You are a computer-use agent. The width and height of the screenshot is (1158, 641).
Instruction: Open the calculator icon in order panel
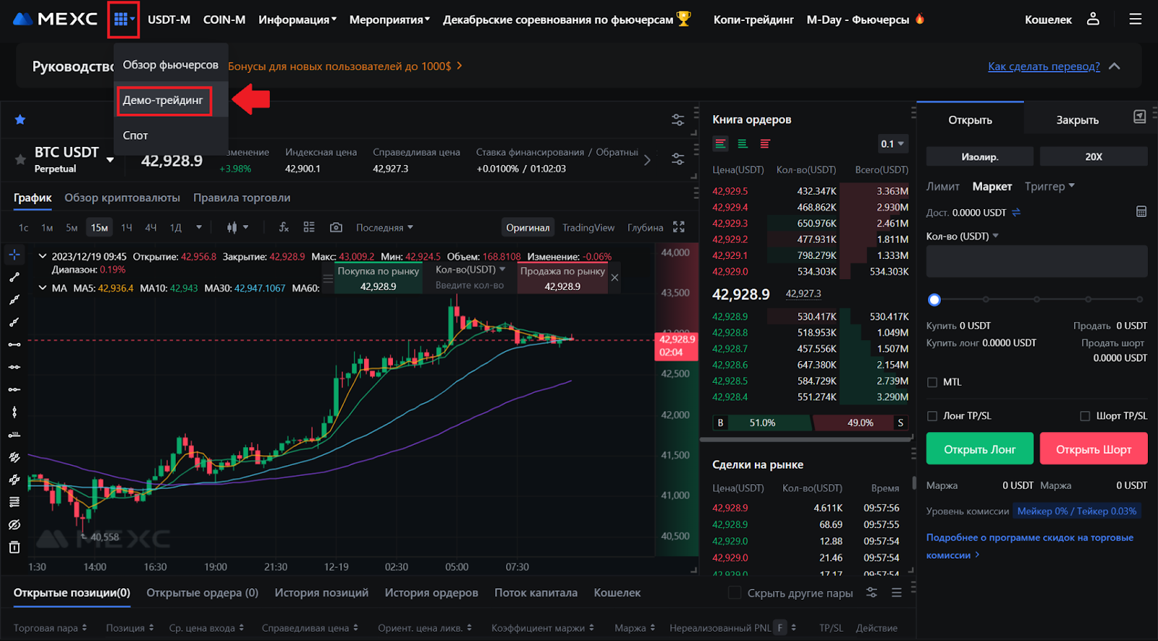click(1141, 212)
